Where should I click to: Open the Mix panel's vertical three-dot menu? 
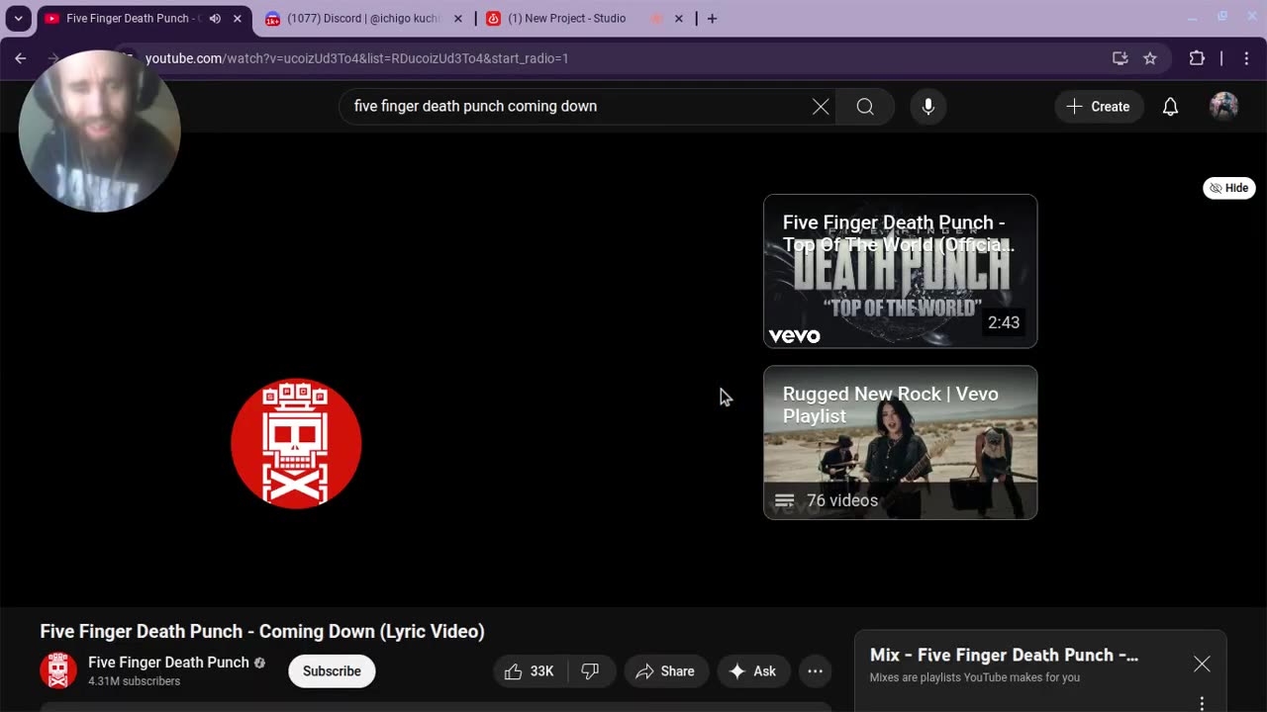[x=1202, y=703]
